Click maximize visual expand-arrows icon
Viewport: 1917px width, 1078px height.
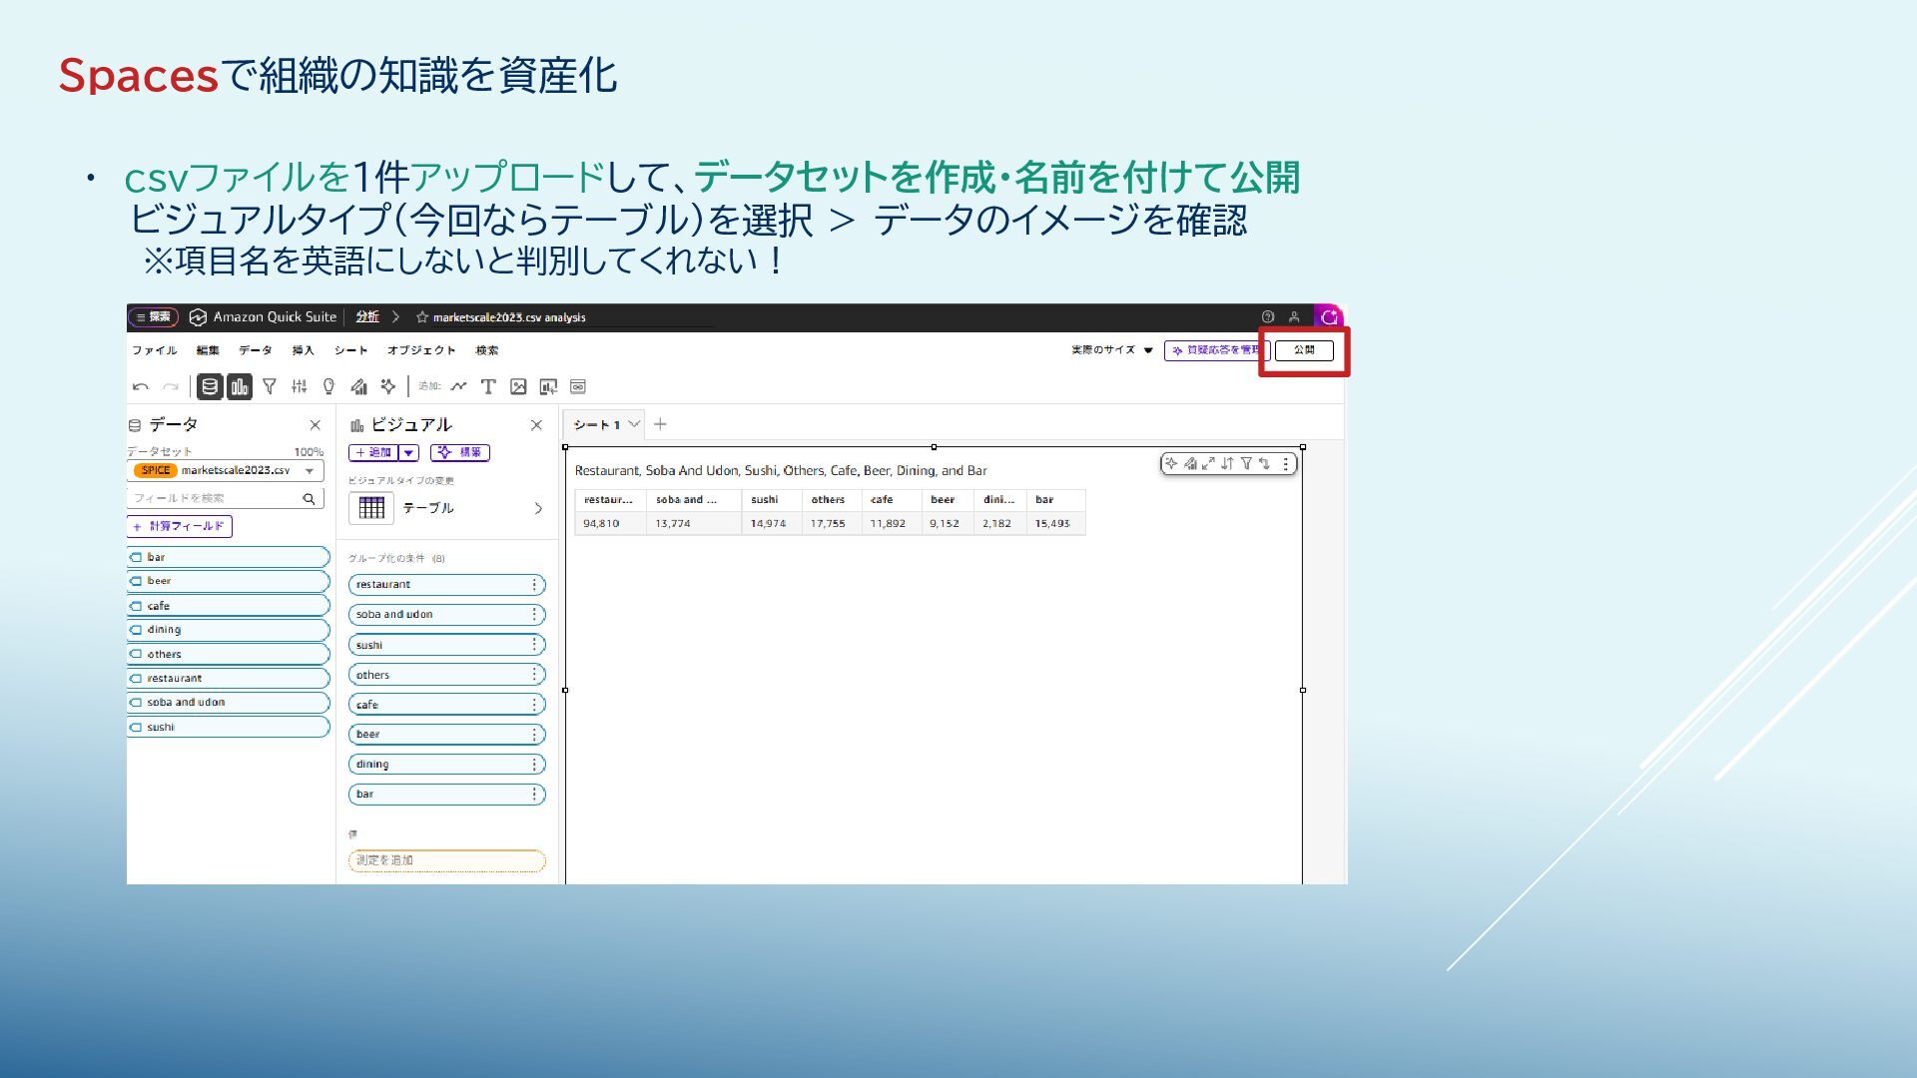[1208, 463]
